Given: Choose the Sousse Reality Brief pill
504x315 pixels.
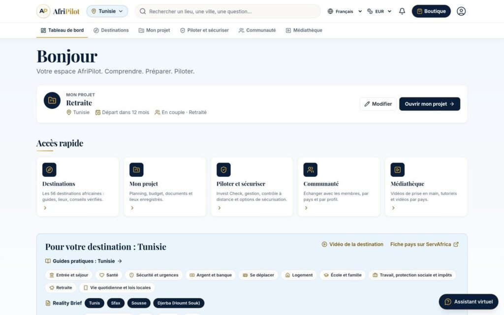Looking at the screenshot, I should (139, 303).
